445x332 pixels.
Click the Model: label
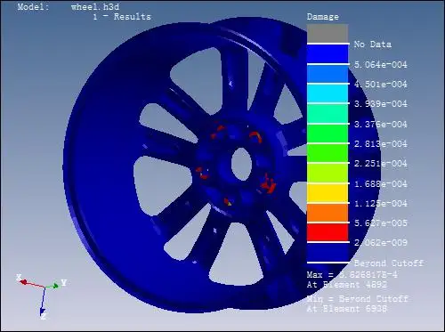click(34, 7)
